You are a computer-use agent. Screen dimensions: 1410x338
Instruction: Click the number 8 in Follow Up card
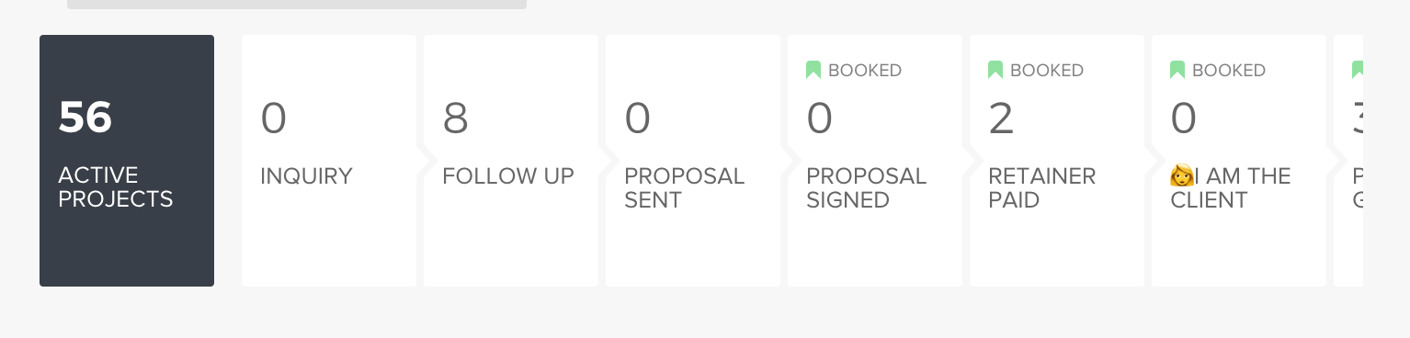[456, 118]
